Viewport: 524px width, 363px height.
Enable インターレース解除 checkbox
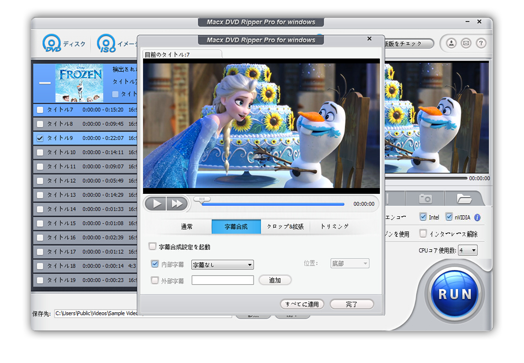423,233
